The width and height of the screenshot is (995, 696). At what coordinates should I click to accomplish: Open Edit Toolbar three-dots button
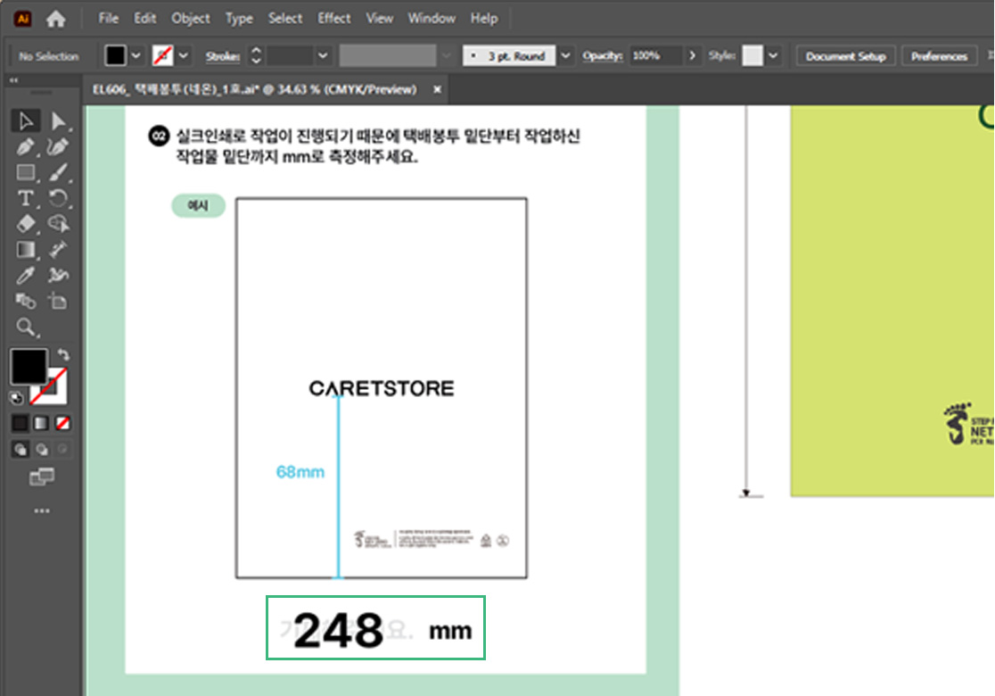pos(42,510)
